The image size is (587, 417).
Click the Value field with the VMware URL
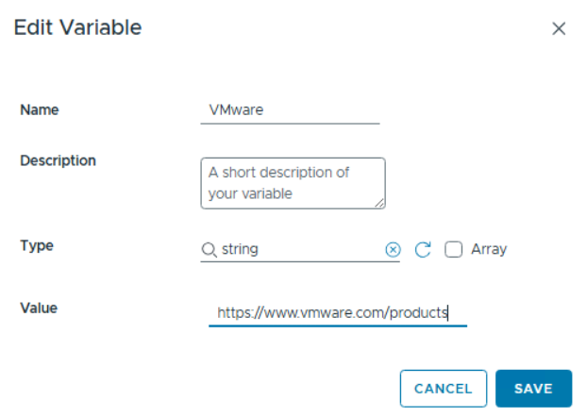click(x=337, y=312)
